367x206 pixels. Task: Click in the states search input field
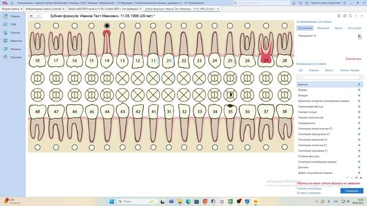pos(327,77)
